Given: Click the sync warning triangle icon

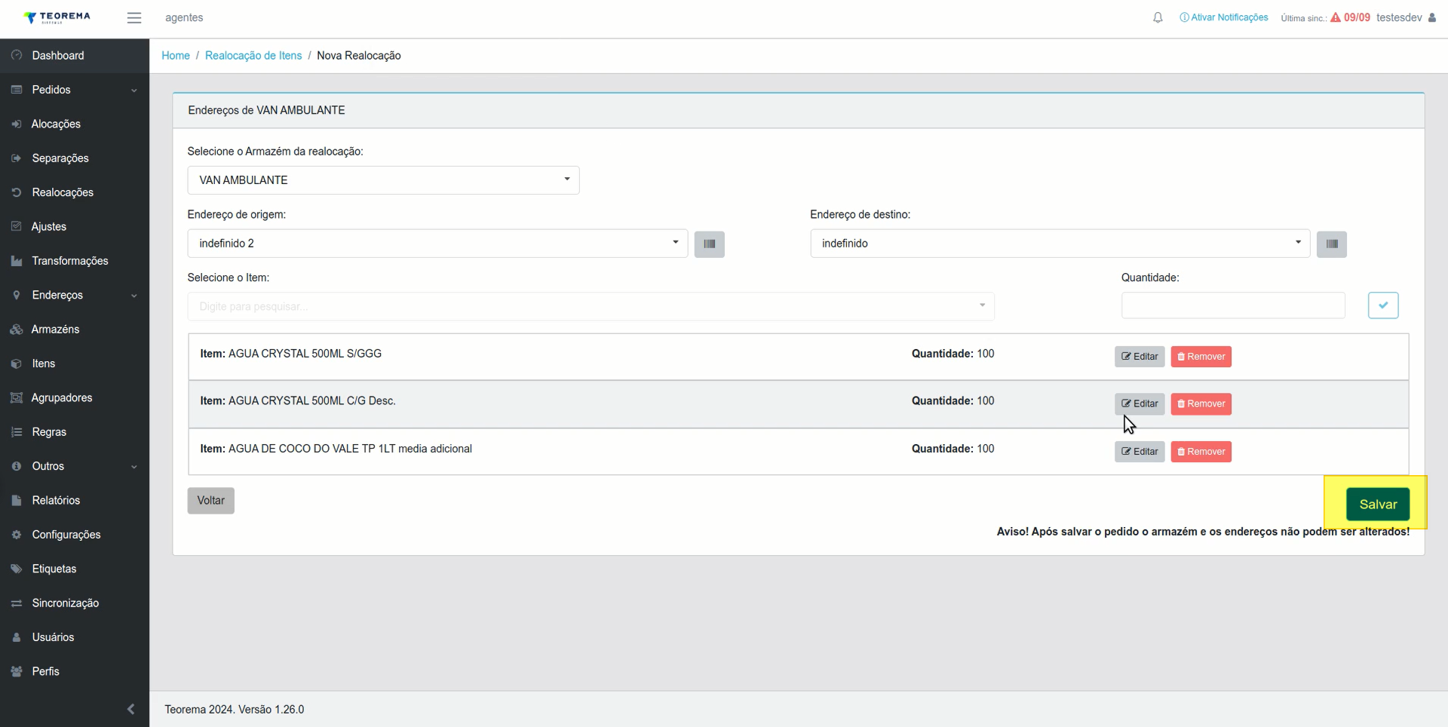Looking at the screenshot, I should 1336,17.
